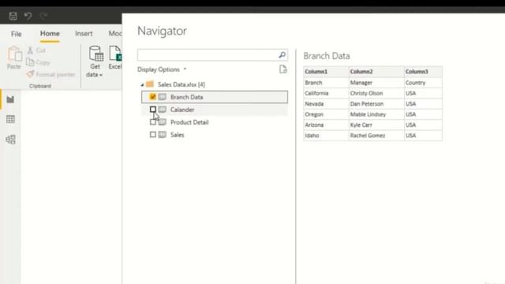
Task: Click the Column3 header in preview
Action: pyautogui.click(x=423, y=72)
